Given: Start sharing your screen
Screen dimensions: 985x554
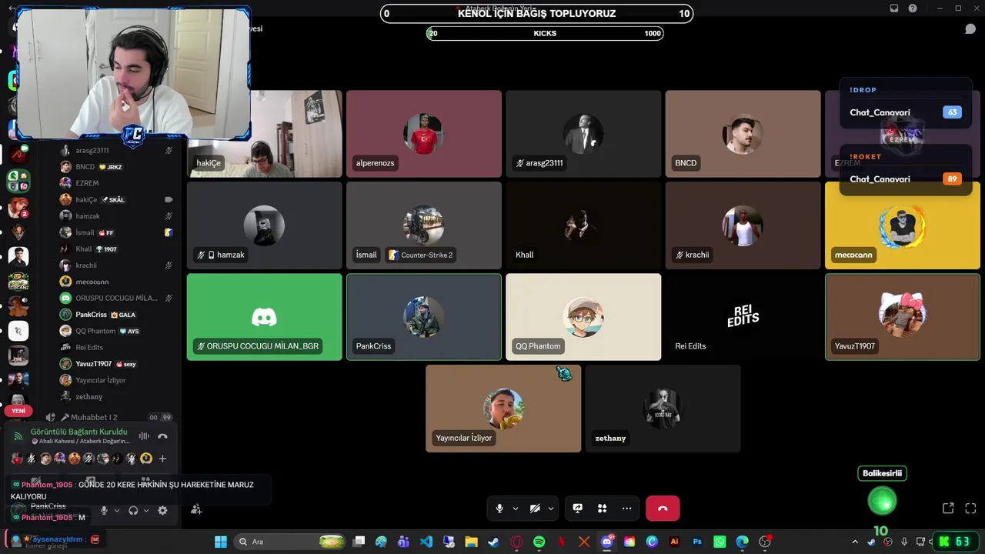Looking at the screenshot, I should click(578, 509).
